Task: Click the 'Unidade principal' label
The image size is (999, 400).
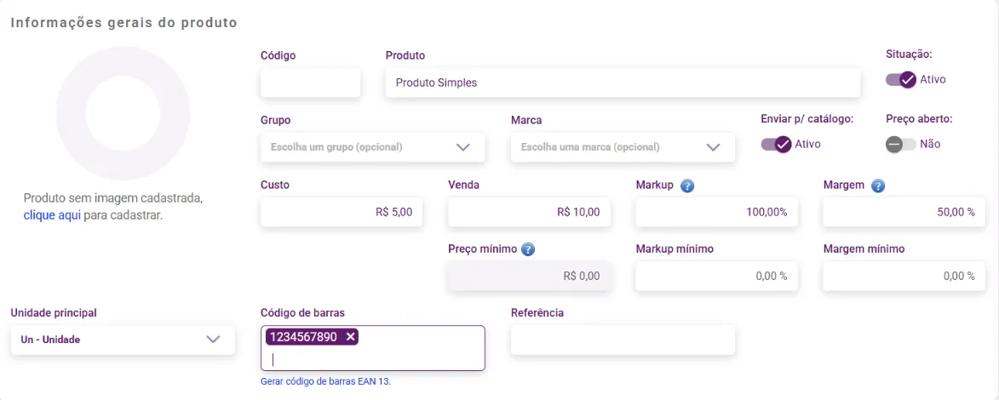Action: (54, 312)
